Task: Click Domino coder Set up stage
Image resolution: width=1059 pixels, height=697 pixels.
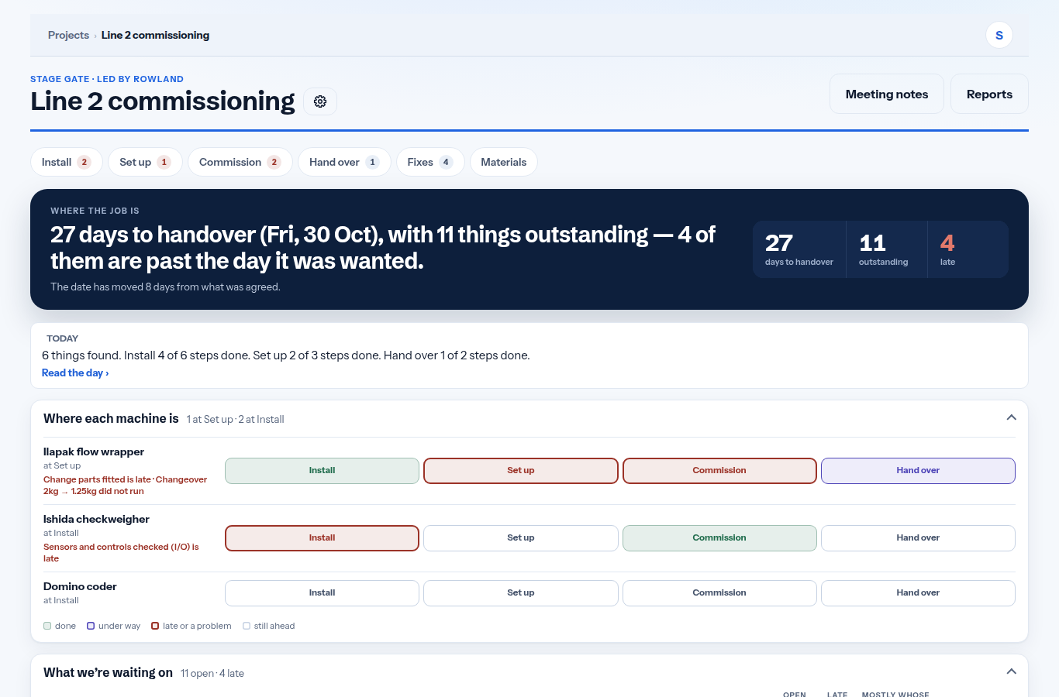Action: tap(521, 593)
